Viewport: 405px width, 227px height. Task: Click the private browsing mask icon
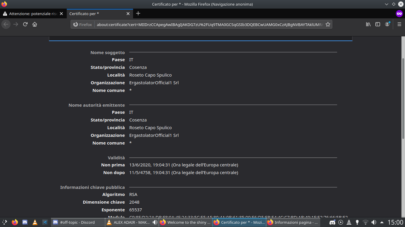point(399,14)
